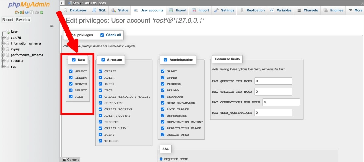The height and width of the screenshot is (162, 364).
Task: Expand the specular database node
Action: [3, 61]
